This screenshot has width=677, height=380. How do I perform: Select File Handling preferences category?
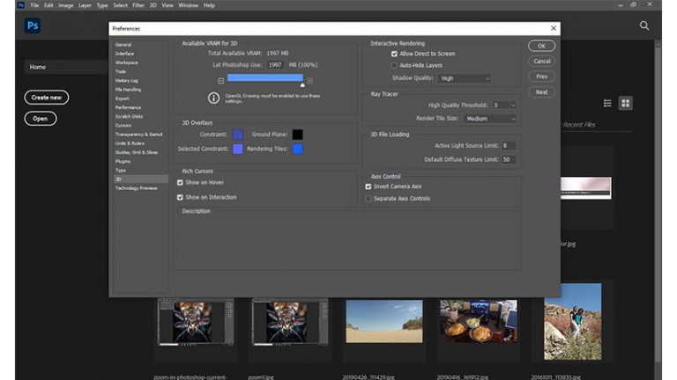(x=128, y=90)
